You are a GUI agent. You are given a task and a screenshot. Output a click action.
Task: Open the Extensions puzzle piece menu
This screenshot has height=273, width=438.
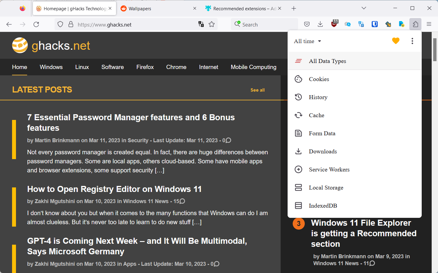pyautogui.click(x=415, y=24)
